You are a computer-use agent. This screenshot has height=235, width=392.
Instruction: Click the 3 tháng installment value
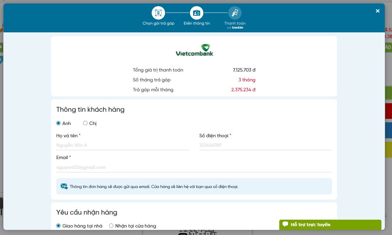click(x=247, y=80)
